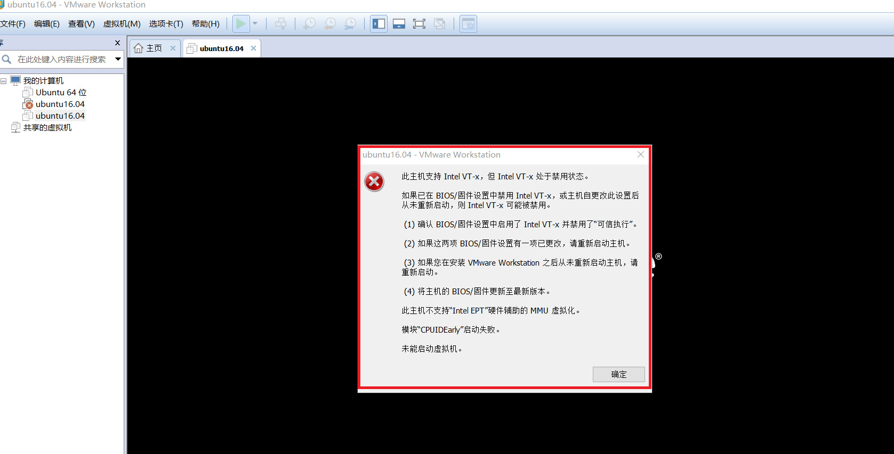Click the console view toolbar icon
Screen dimensions: 894x454
(x=468, y=23)
